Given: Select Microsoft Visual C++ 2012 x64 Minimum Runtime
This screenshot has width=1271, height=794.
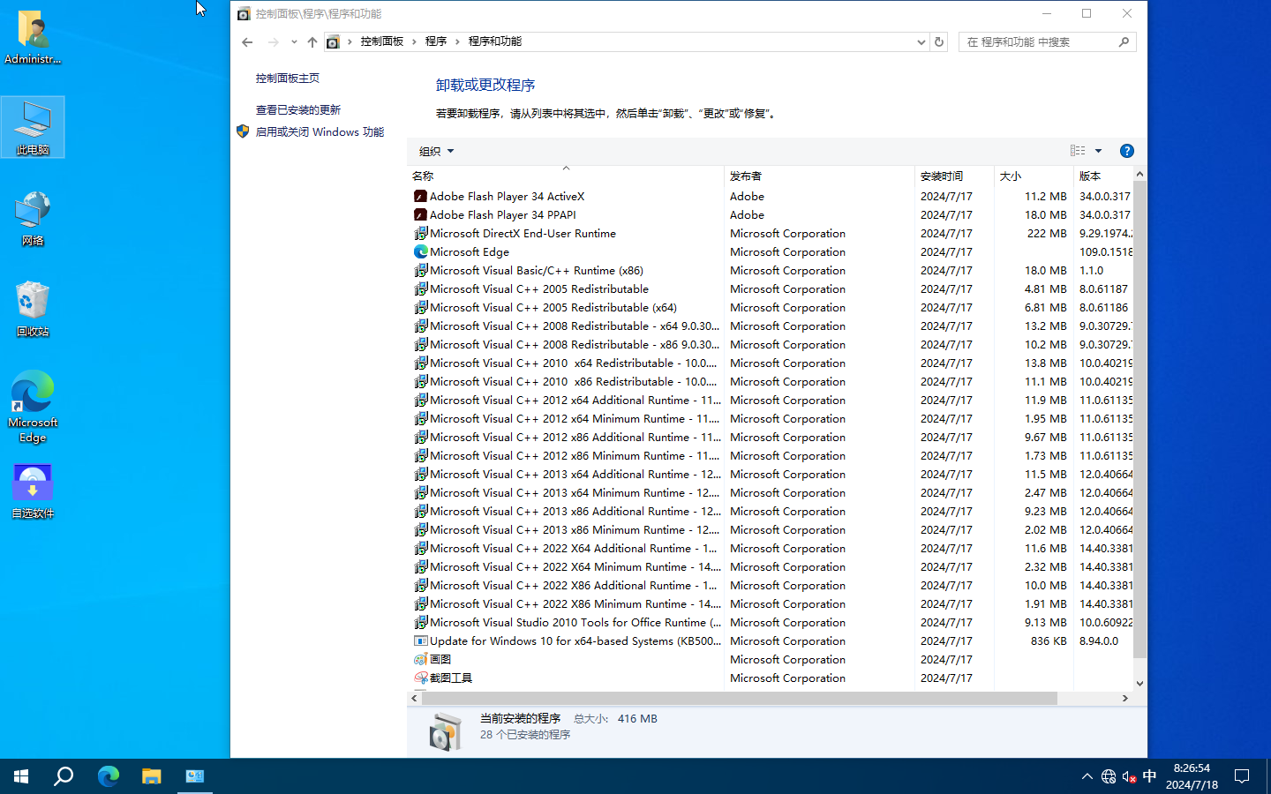Looking at the screenshot, I should point(575,419).
